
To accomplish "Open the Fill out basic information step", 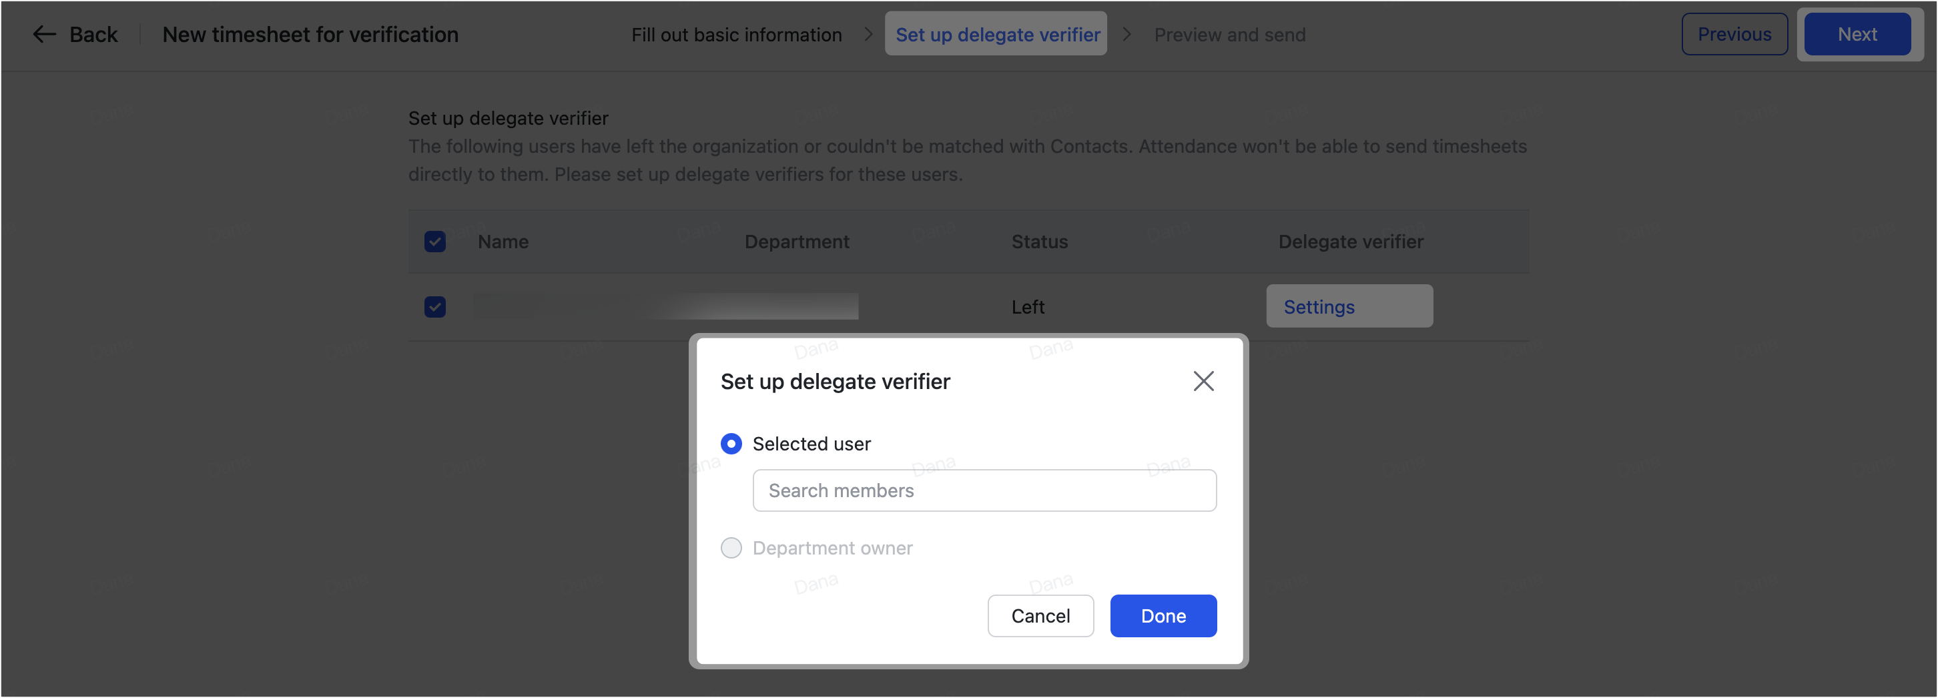I will click(x=736, y=35).
